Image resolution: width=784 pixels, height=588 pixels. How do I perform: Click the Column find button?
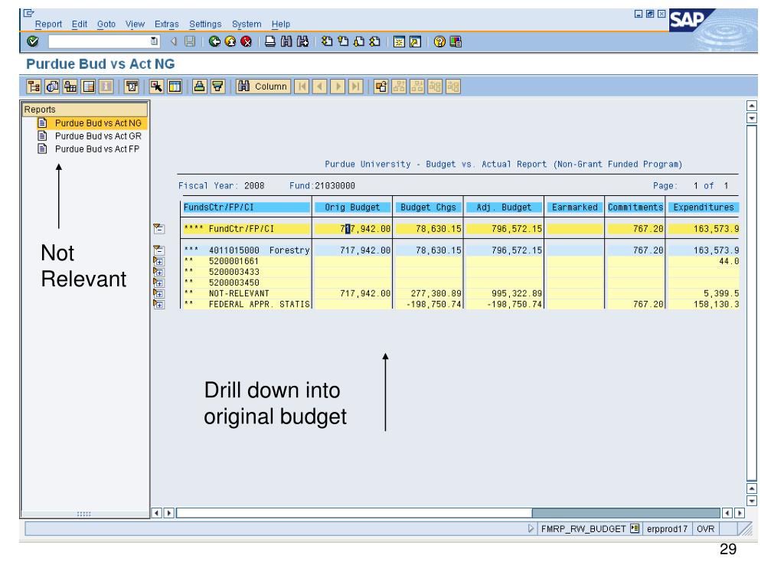tap(263, 87)
